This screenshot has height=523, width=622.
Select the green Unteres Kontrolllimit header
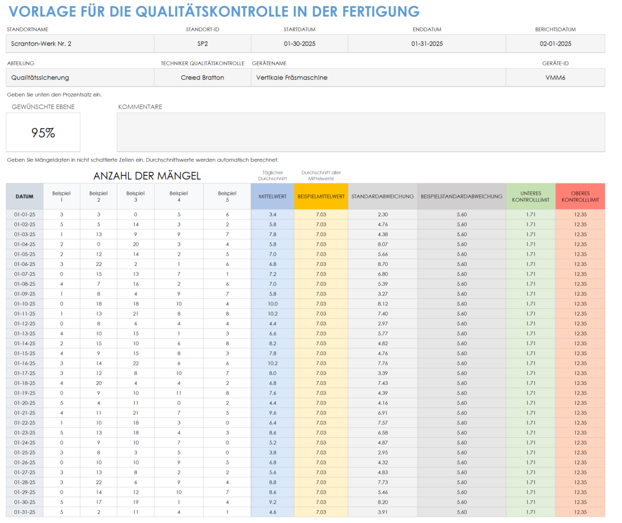click(531, 196)
